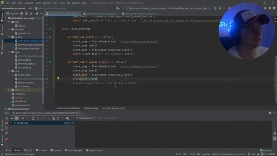This screenshot has width=277, height=156.
Task: Open the Tools menu
Action: point(62,3)
